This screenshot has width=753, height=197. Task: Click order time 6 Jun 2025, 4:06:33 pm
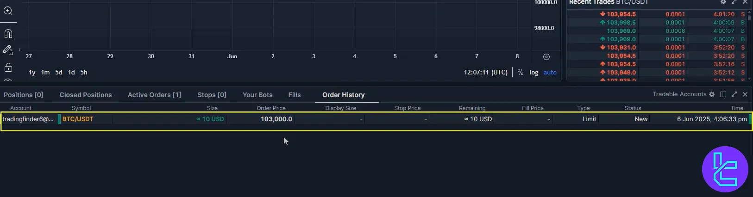tap(712, 119)
